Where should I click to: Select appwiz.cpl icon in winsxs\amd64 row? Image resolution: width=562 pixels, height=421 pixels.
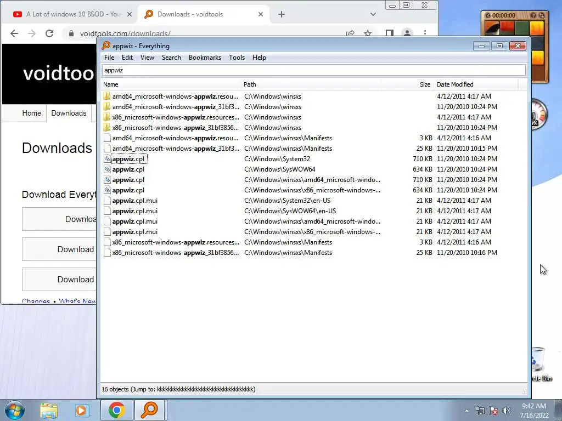click(107, 179)
